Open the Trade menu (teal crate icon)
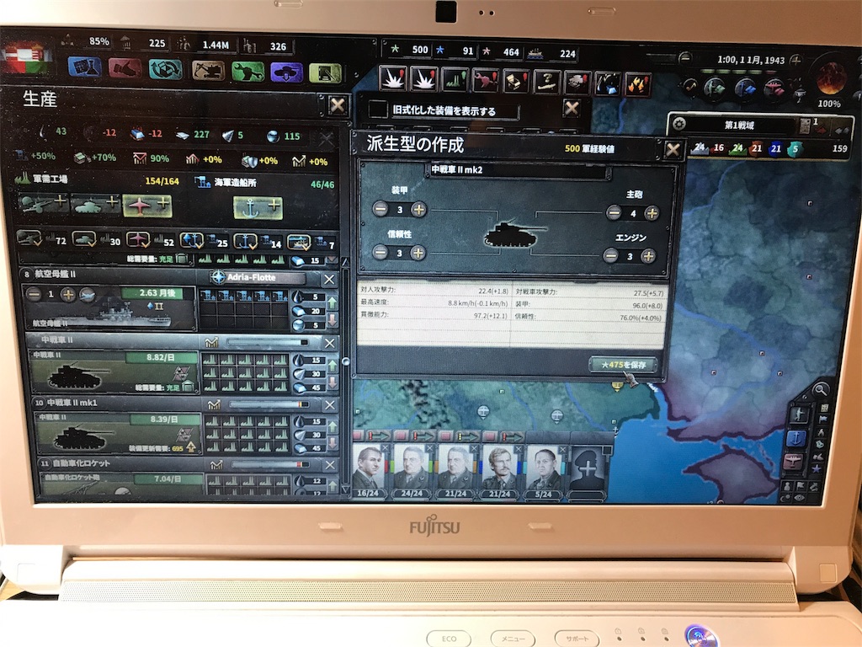The image size is (862, 647). (166, 69)
